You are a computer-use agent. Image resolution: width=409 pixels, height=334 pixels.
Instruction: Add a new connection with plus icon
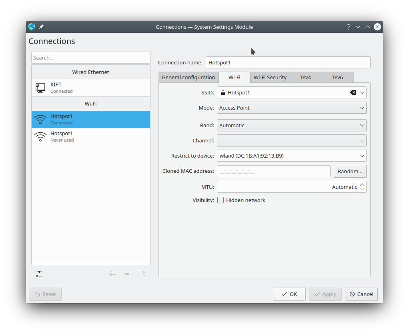tap(112, 274)
